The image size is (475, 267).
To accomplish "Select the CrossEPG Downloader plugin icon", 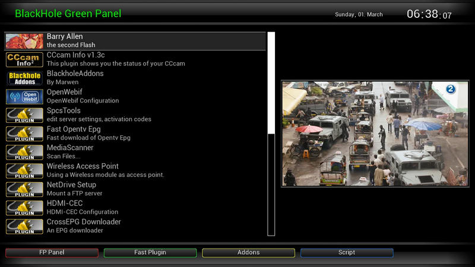I will [24, 227].
